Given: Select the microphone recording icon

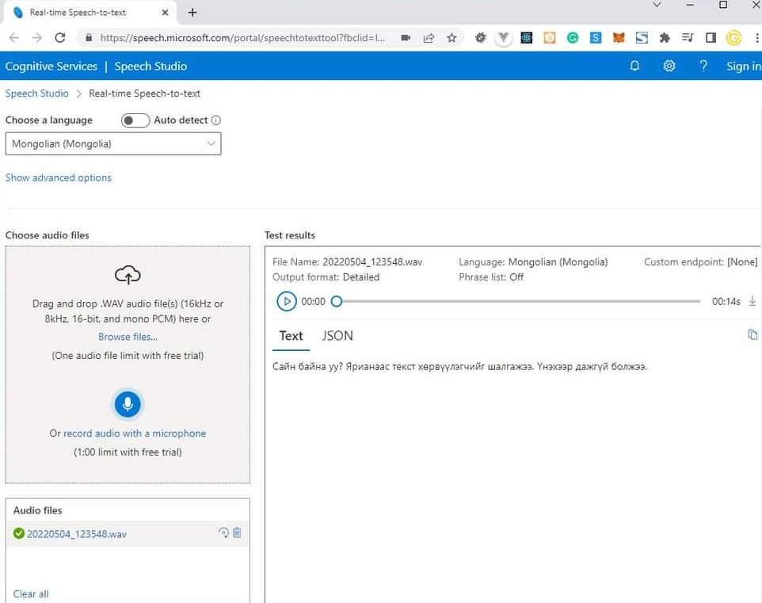Looking at the screenshot, I should (128, 403).
